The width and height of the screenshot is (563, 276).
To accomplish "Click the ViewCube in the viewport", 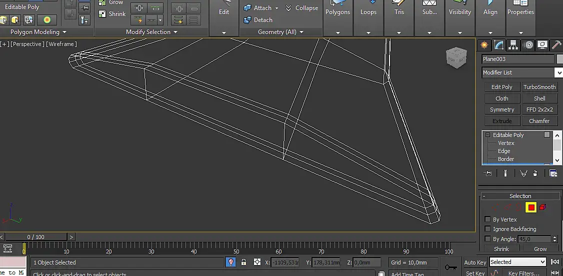I will point(456,58).
